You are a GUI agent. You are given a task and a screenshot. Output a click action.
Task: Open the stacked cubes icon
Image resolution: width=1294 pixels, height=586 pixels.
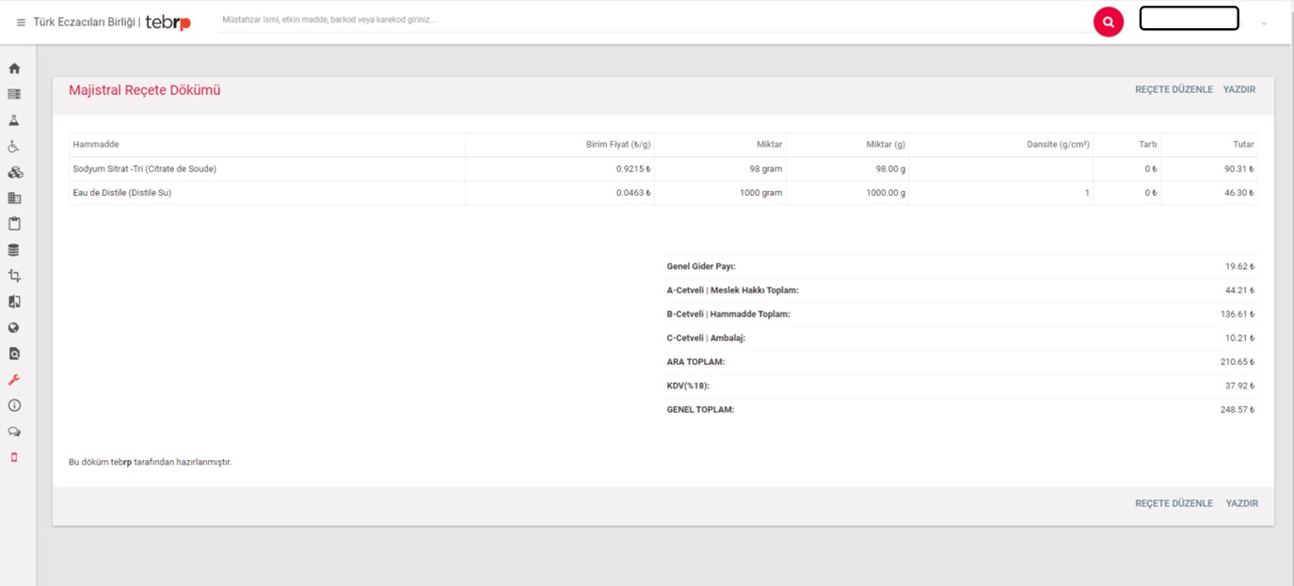point(14,172)
